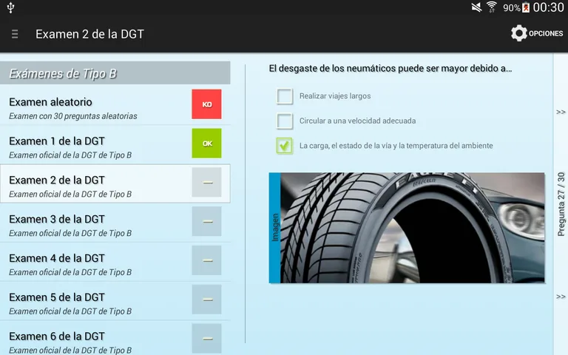Open the Opciones settings gear
This screenshot has height=355, width=568.
[518, 33]
